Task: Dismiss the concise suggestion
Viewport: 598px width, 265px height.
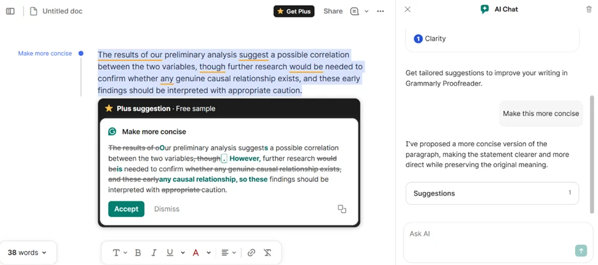Action: coord(166,209)
